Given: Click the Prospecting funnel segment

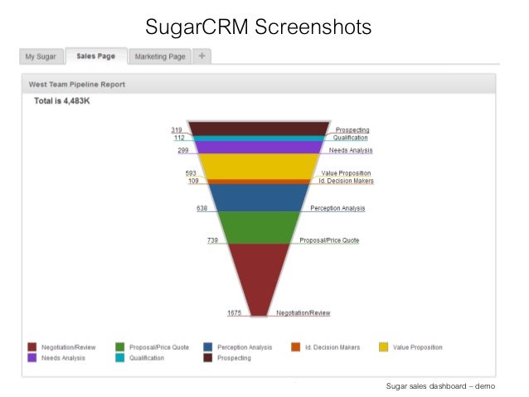Looking at the screenshot, I should click(x=259, y=128).
